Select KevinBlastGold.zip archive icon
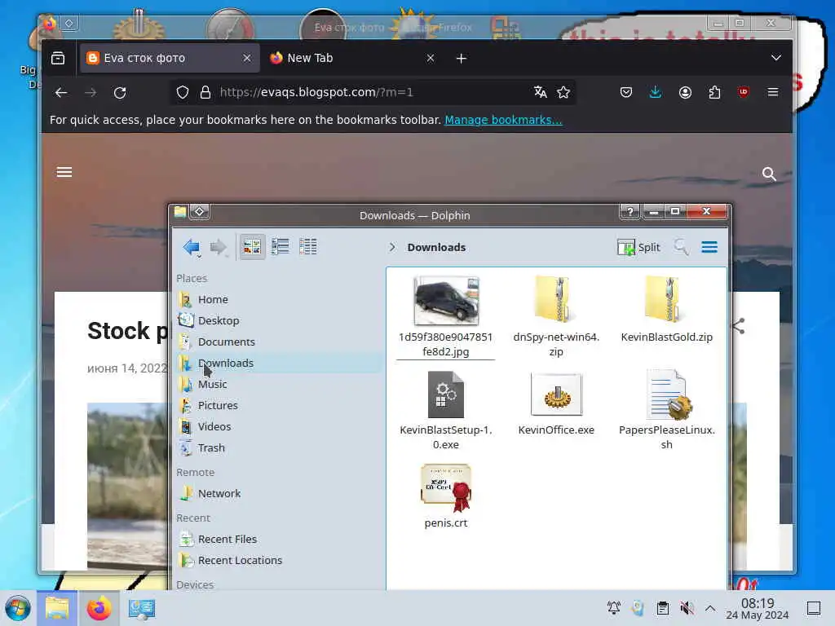Screen dimensions: 835x626 (664, 299)
